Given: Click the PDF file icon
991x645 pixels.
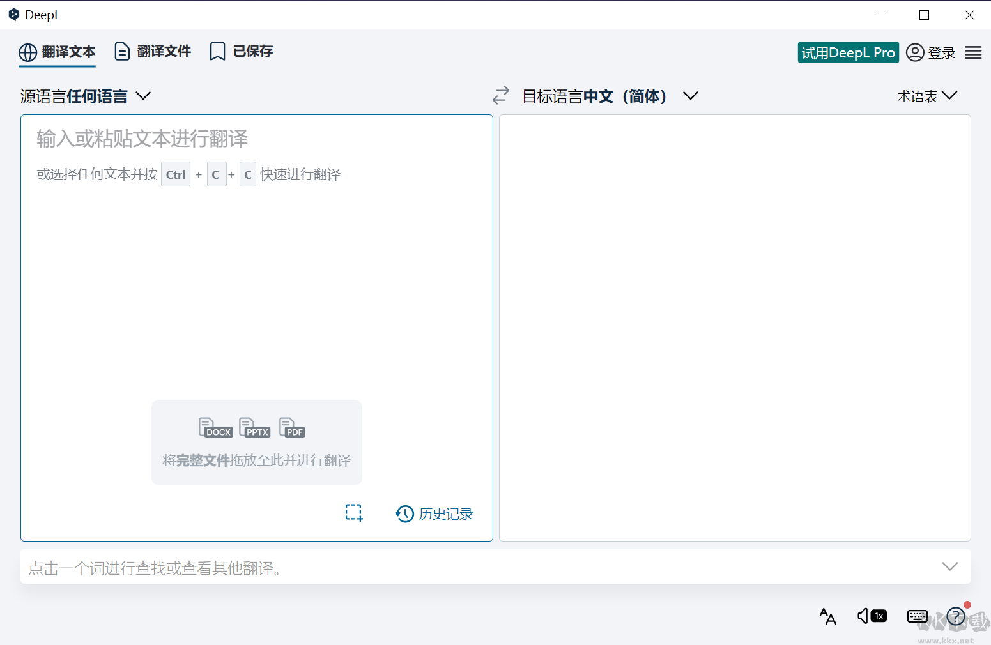Looking at the screenshot, I should point(292,427).
